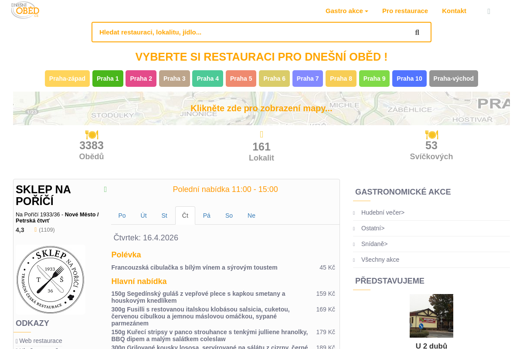Open the Pro restaurace page
This screenshot has height=349, width=523.
(405, 11)
